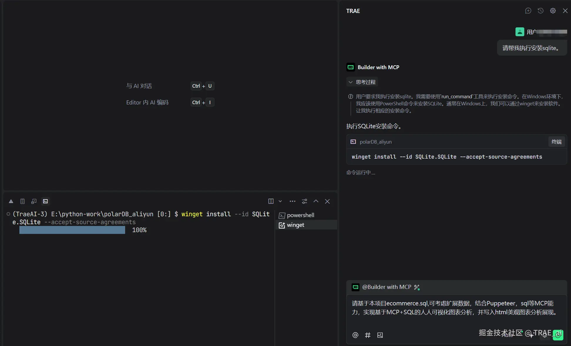Maximize terminal panel with up chevron
This screenshot has width=571, height=346.
316,201
